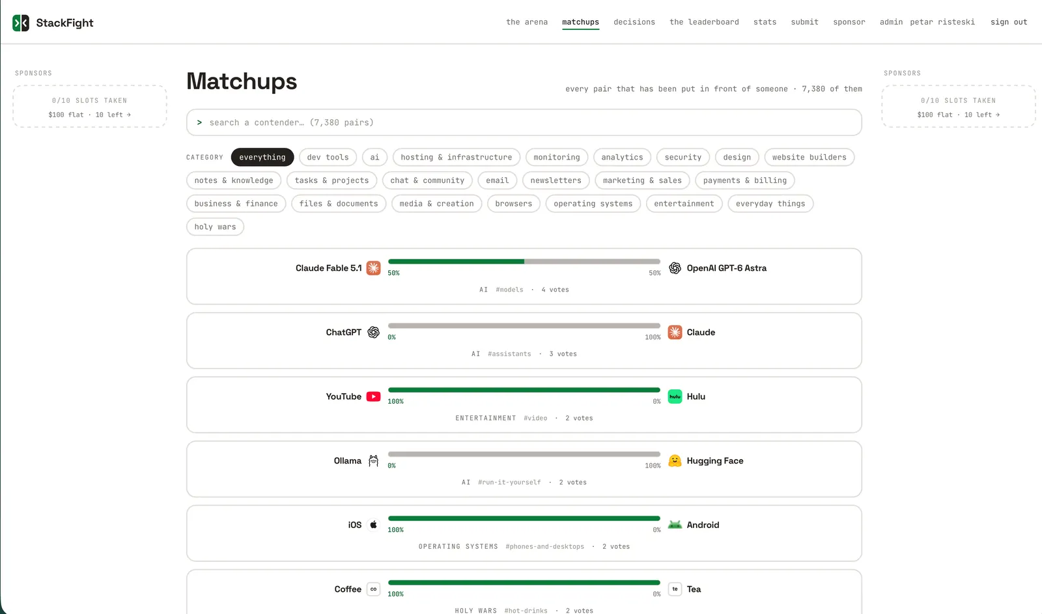Filter by design category
Image resolution: width=1042 pixels, height=614 pixels.
(737, 157)
